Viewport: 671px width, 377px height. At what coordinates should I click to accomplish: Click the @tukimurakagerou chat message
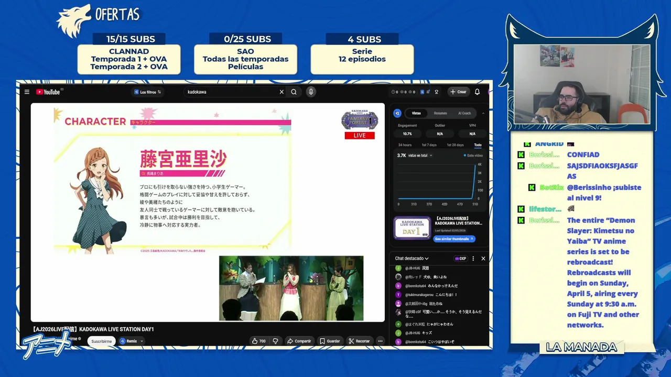pyautogui.click(x=431, y=295)
